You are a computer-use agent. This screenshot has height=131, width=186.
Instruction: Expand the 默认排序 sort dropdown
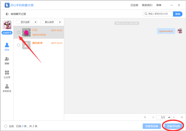point(51,22)
